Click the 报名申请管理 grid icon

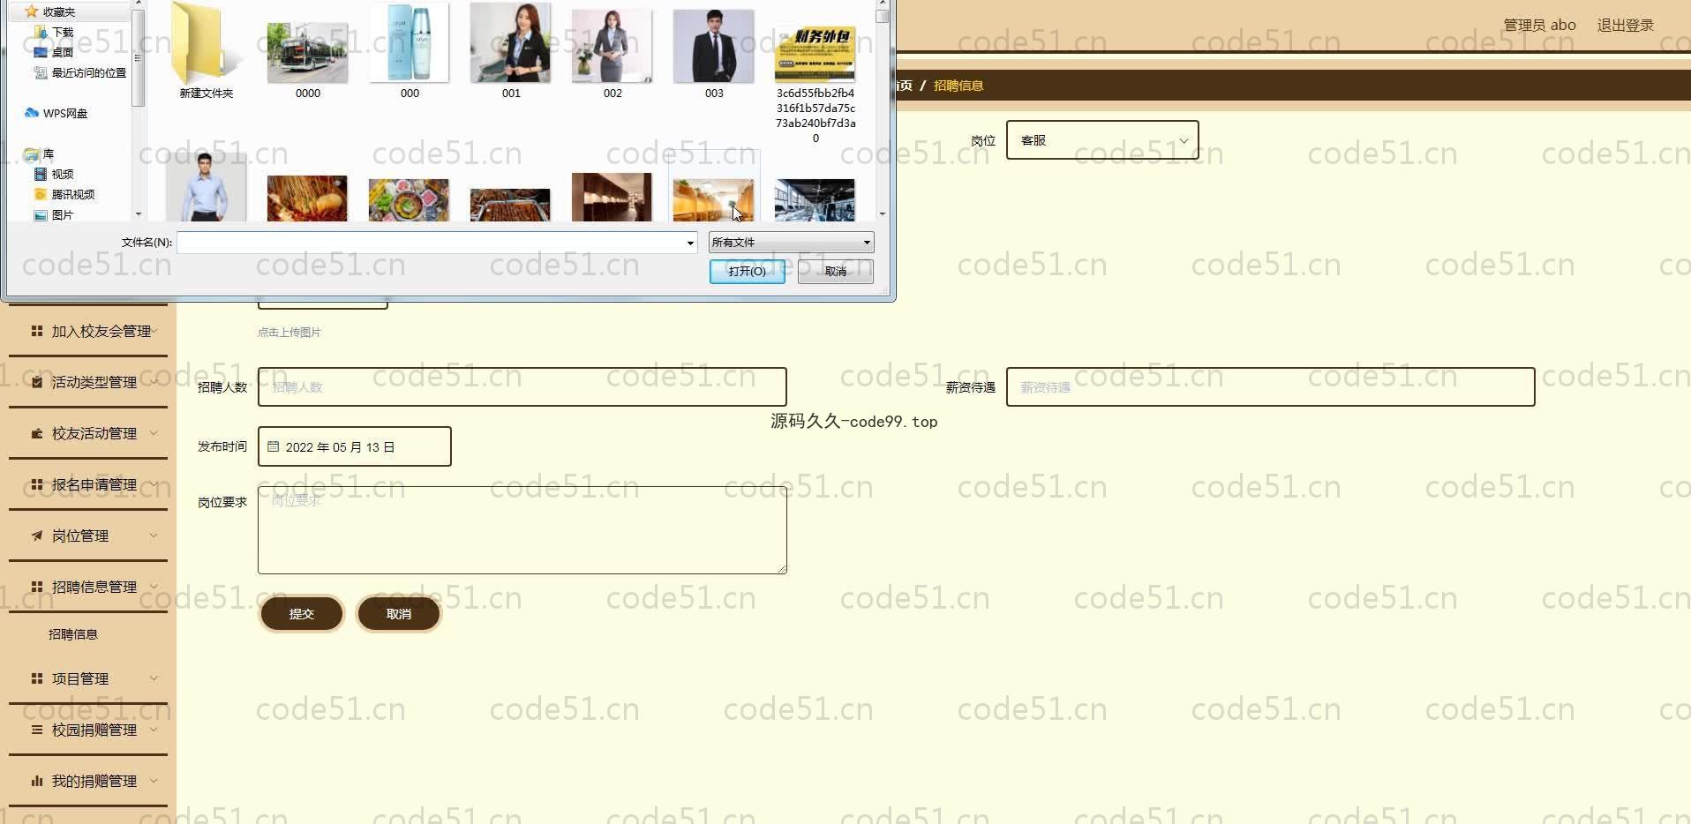tap(37, 484)
